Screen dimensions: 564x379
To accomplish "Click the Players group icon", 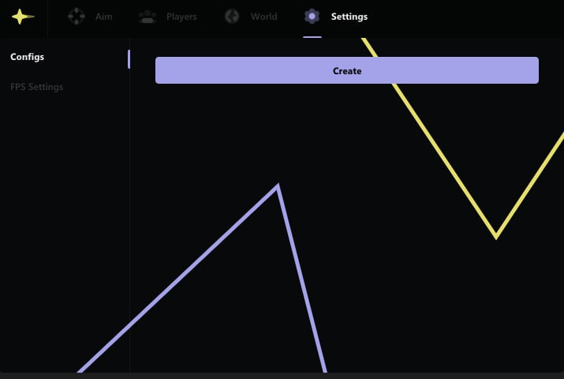I will [148, 17].
